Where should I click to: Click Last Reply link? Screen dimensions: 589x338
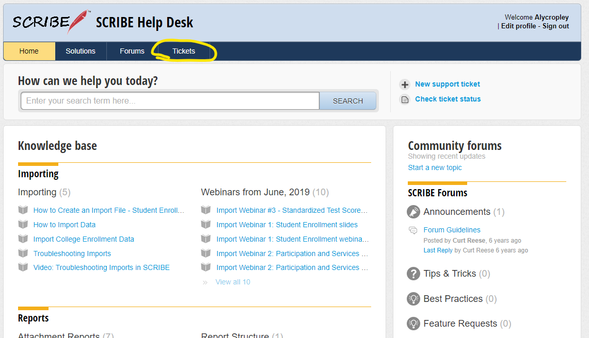(438, 250)
